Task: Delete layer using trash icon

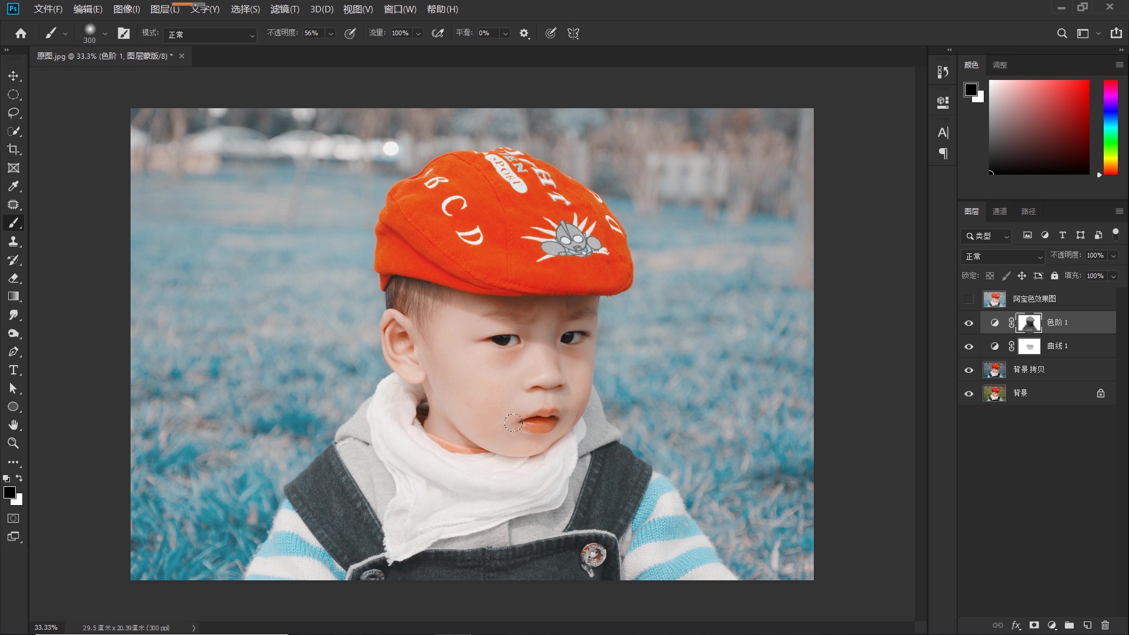Action: click(1105, 625)
